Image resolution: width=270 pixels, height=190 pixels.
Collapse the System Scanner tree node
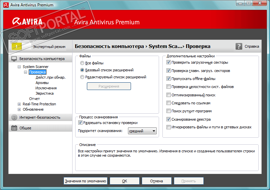(19, 67)
